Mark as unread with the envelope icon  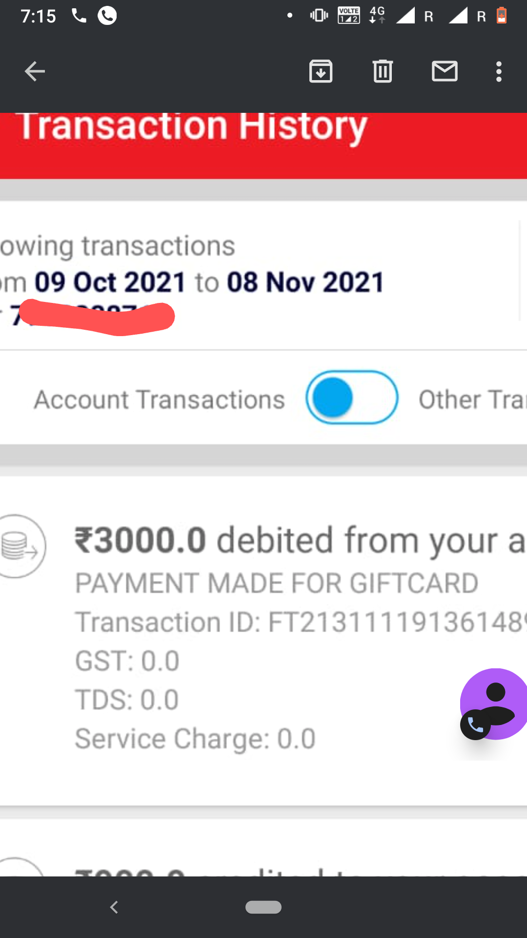(445, 71)
